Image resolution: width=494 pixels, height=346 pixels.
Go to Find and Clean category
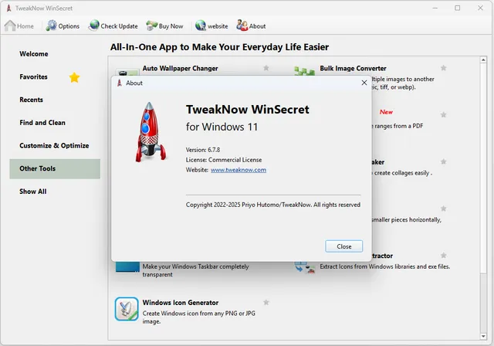pos(42,123)
